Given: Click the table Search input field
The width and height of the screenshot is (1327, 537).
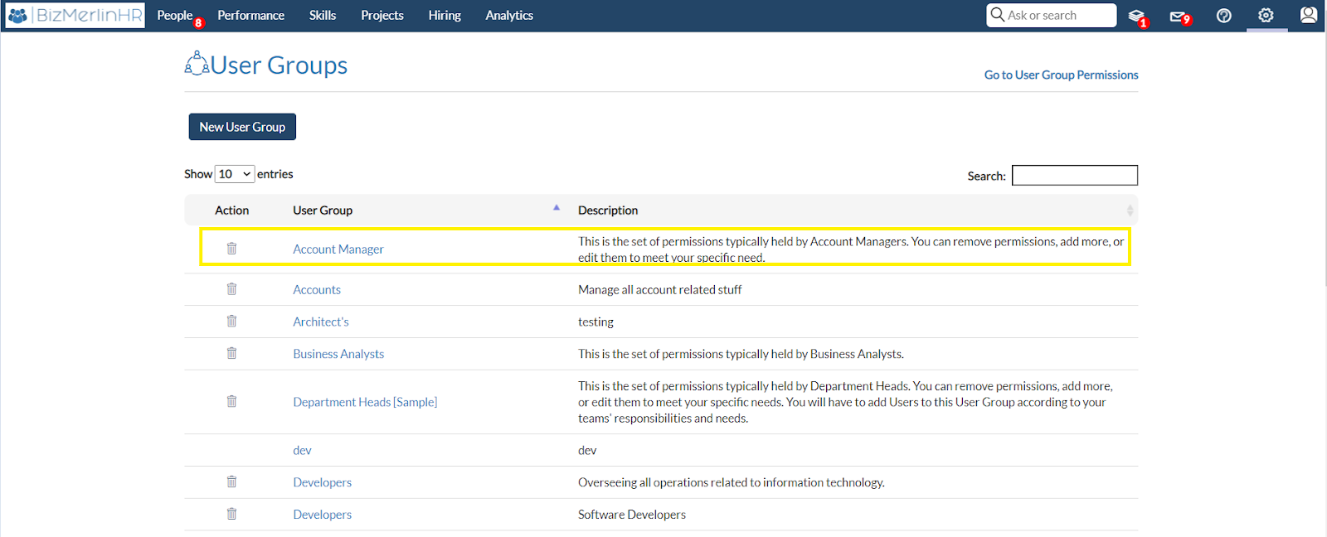Looking at the screenshot, I should pyautogui.click(x=1075, y=176).
